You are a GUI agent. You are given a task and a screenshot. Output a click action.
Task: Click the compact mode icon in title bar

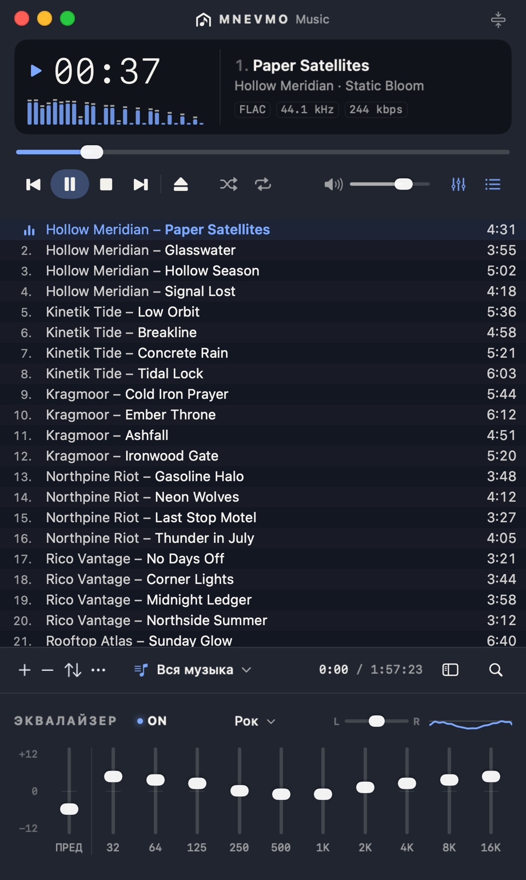[x=498, y=19]
